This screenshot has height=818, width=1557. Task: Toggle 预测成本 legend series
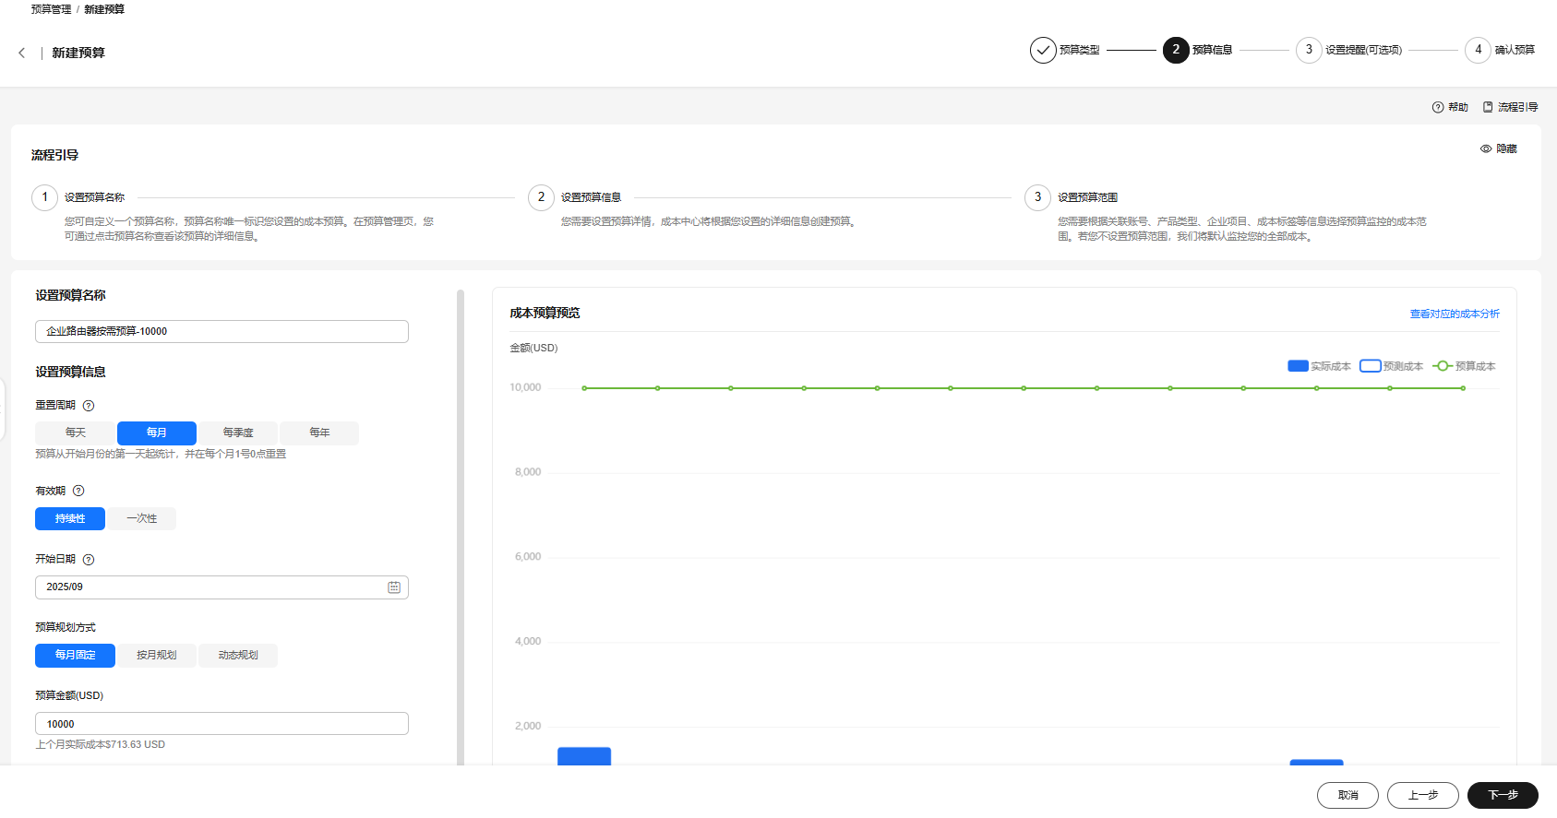(1391, 366)
